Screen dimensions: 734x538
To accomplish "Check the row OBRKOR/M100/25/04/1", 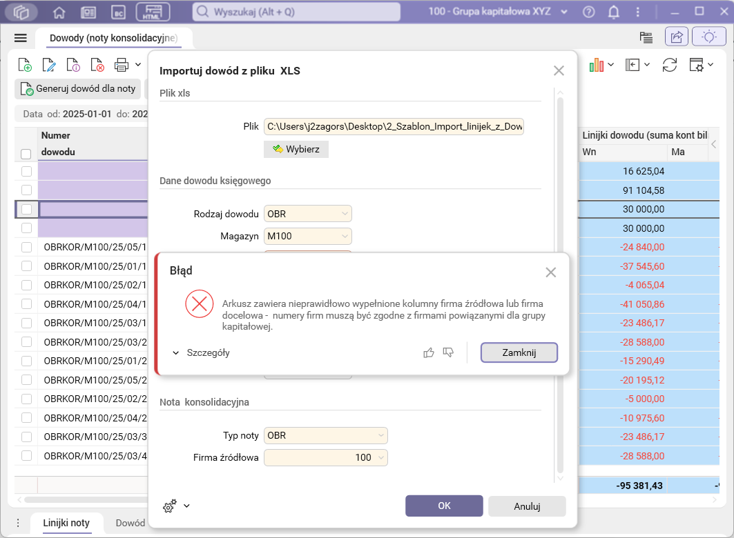I will pyautogui.click(x=27, y=304).
